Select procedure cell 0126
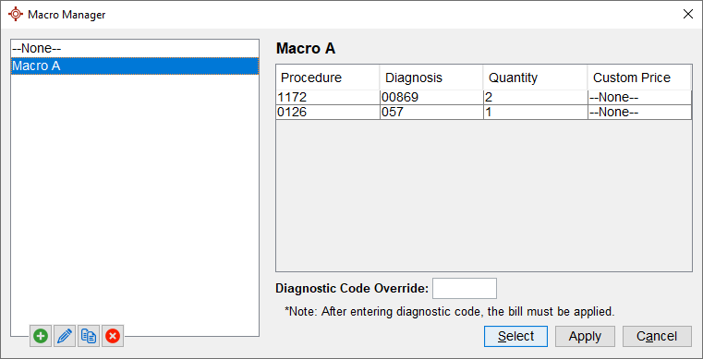 coord(328,112)
